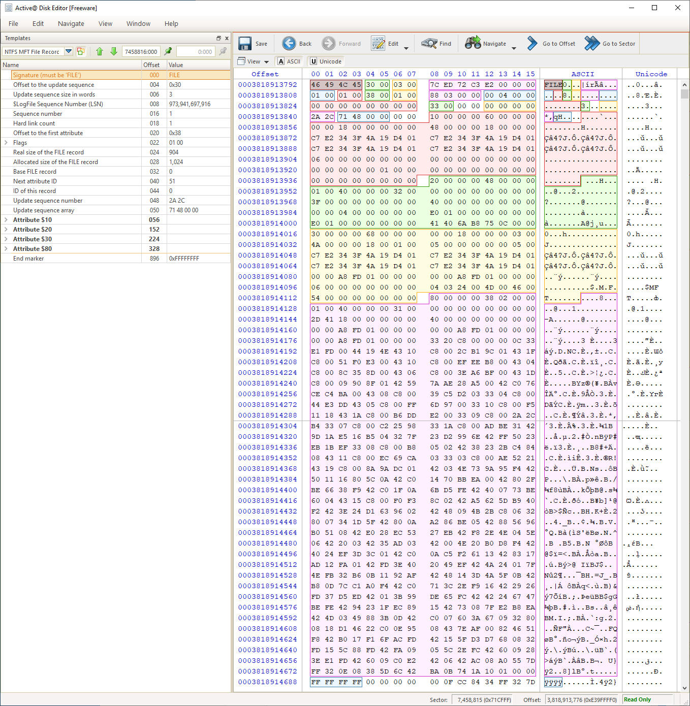Select the Hard link count row
Viewport: 690px width, 706px height.
tap(116, 123)
